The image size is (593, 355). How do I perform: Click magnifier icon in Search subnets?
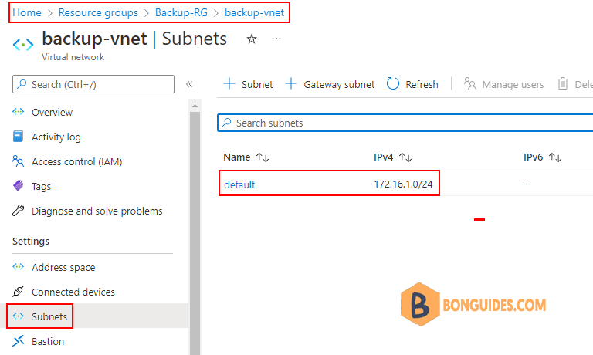point(226,123)
